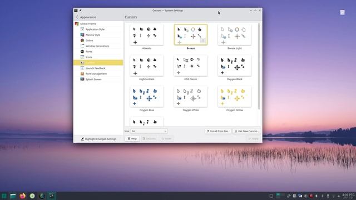Click the Help button
356x200 pixels.
pyautogui.click(x=132, y=138)
